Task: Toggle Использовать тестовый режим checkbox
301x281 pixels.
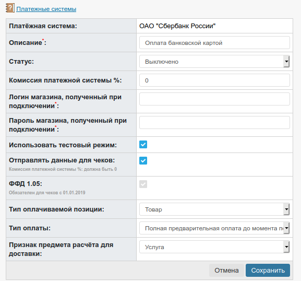Action: click(143, 145)
